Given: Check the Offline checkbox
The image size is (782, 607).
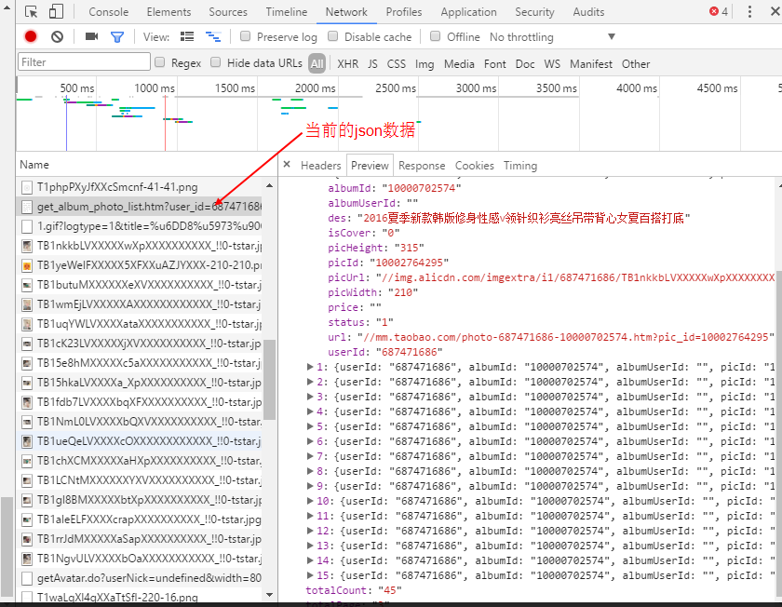Looking at the screenshot, I should click(436, 36).
